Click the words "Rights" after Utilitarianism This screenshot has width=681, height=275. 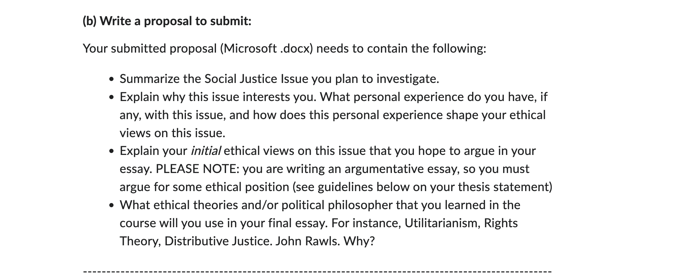pos(501,223)
